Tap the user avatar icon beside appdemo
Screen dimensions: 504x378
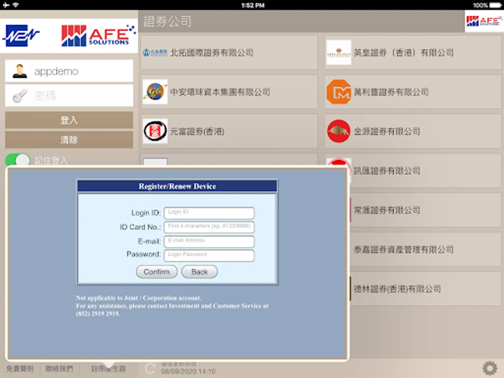click(19, 71)
